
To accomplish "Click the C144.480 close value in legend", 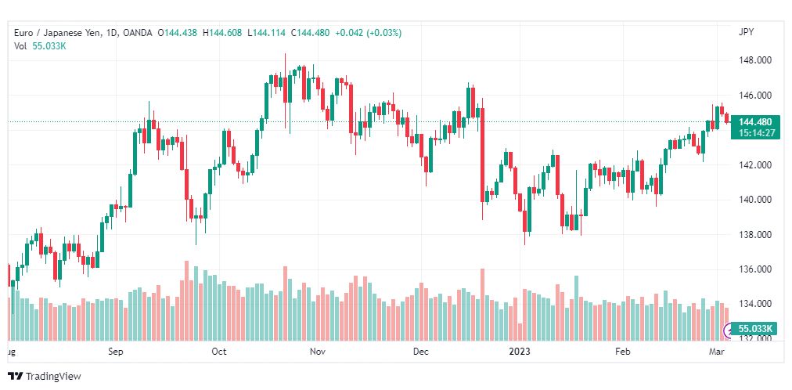I will [x=310, y=33].
